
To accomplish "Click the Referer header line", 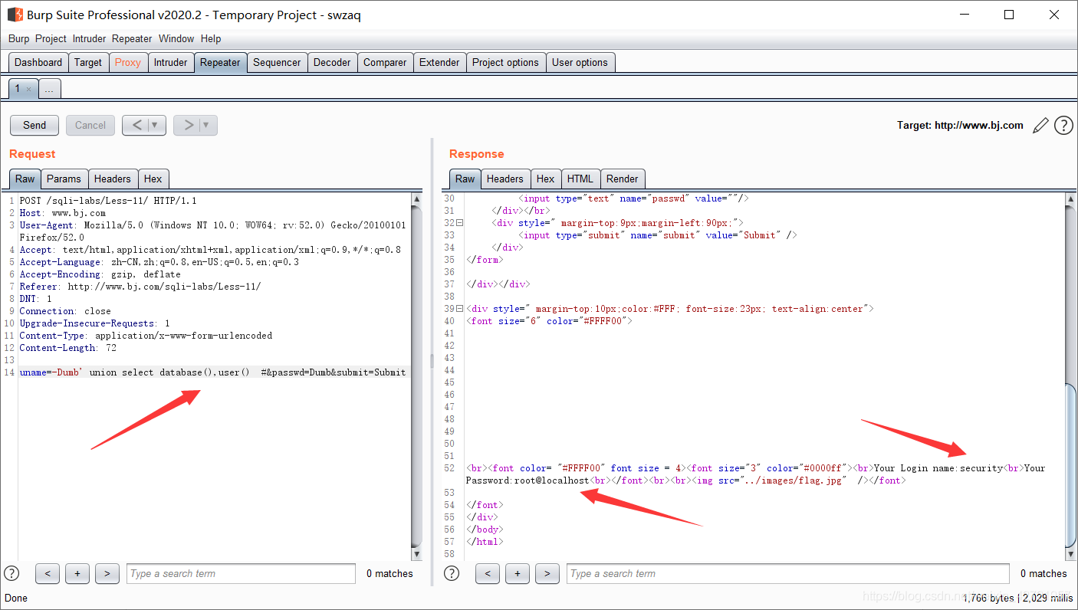I will tap(140, 287).
